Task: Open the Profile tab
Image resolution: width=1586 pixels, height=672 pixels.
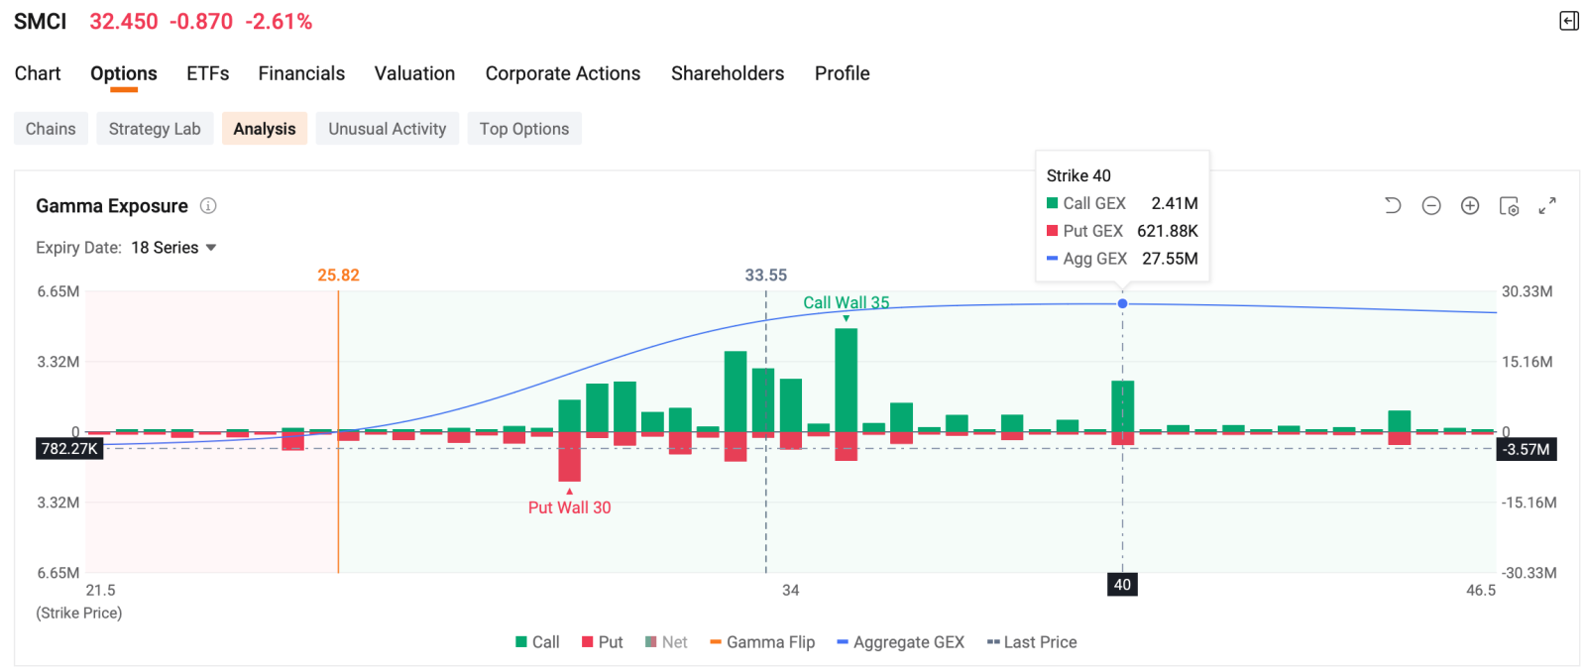Action: 843,73
